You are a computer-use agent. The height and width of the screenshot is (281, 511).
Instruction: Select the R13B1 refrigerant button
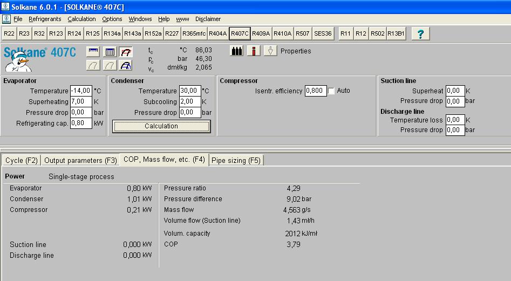[x=396, y=33]
